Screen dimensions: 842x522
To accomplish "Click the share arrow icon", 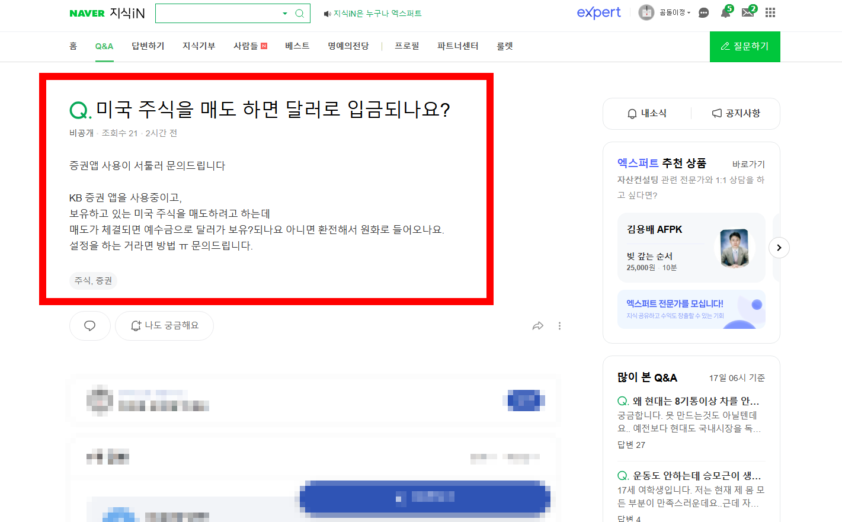I will point(538,326).
